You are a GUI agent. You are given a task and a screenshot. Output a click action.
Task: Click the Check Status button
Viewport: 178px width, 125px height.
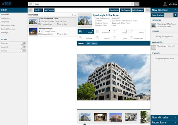click(x=114, y=10)
